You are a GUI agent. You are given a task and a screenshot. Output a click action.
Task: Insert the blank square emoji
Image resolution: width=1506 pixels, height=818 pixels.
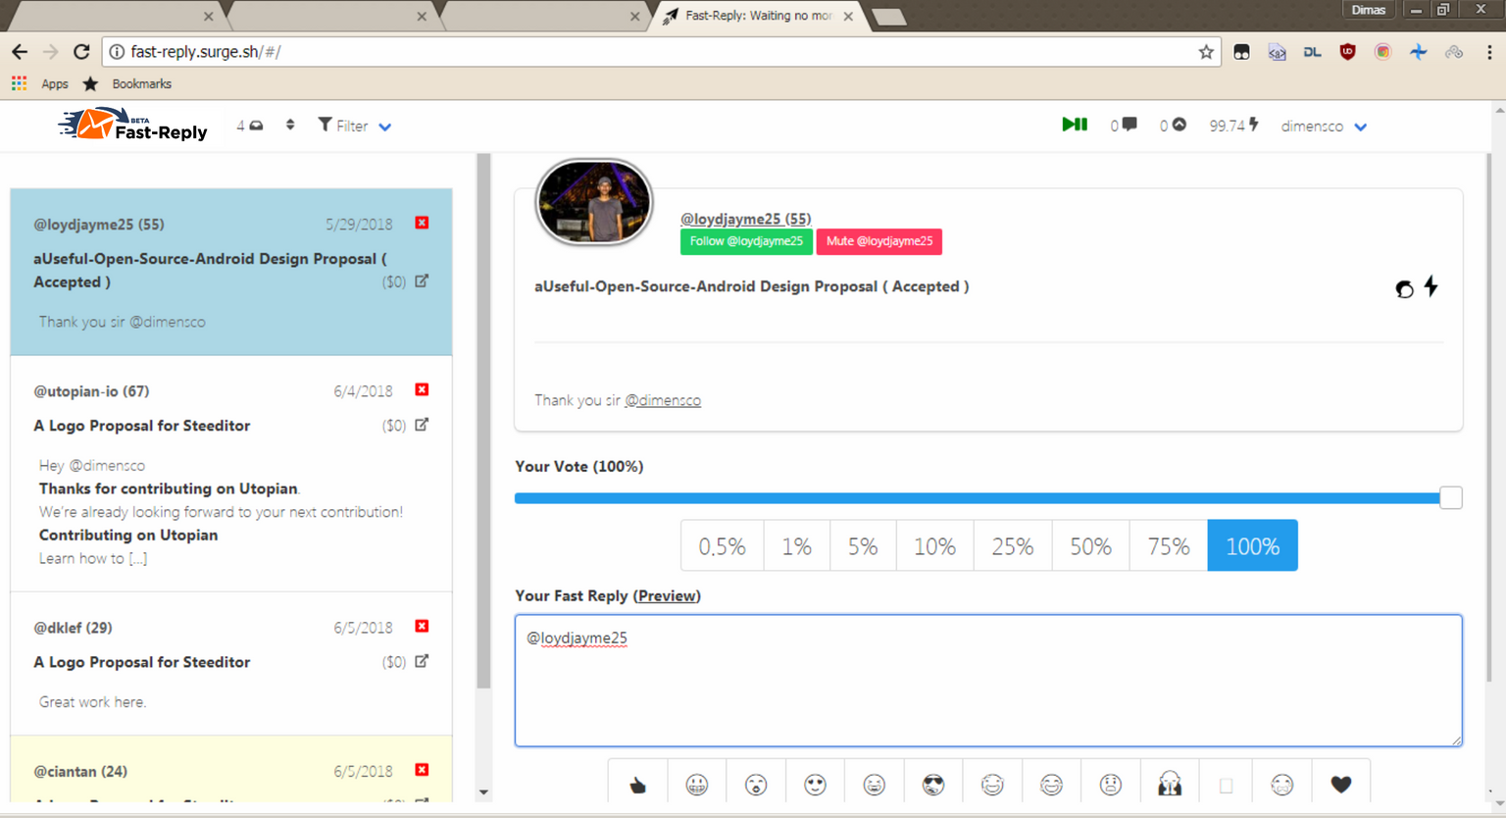pos(1226,785)
